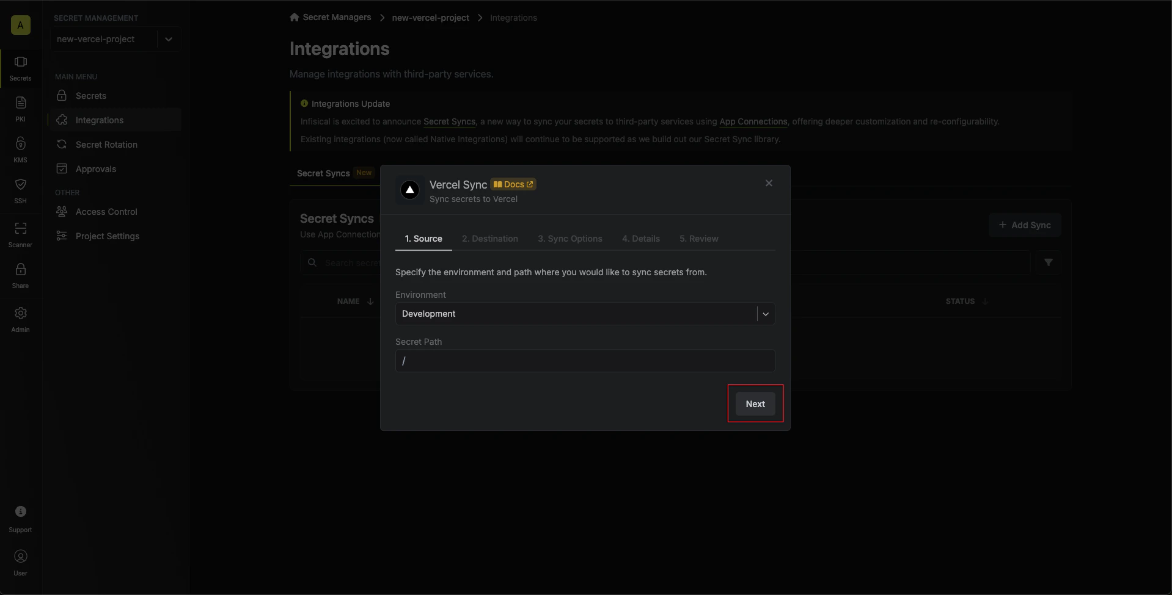This screenshot has width=1172, height=595.
Task: Open the Share section in the left rail
Action: (20, 275)
